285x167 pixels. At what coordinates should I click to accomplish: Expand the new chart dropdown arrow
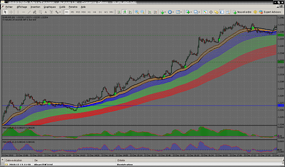click(191, 12)
